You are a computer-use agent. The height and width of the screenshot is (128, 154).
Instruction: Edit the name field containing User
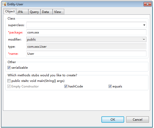pos(86,54)
